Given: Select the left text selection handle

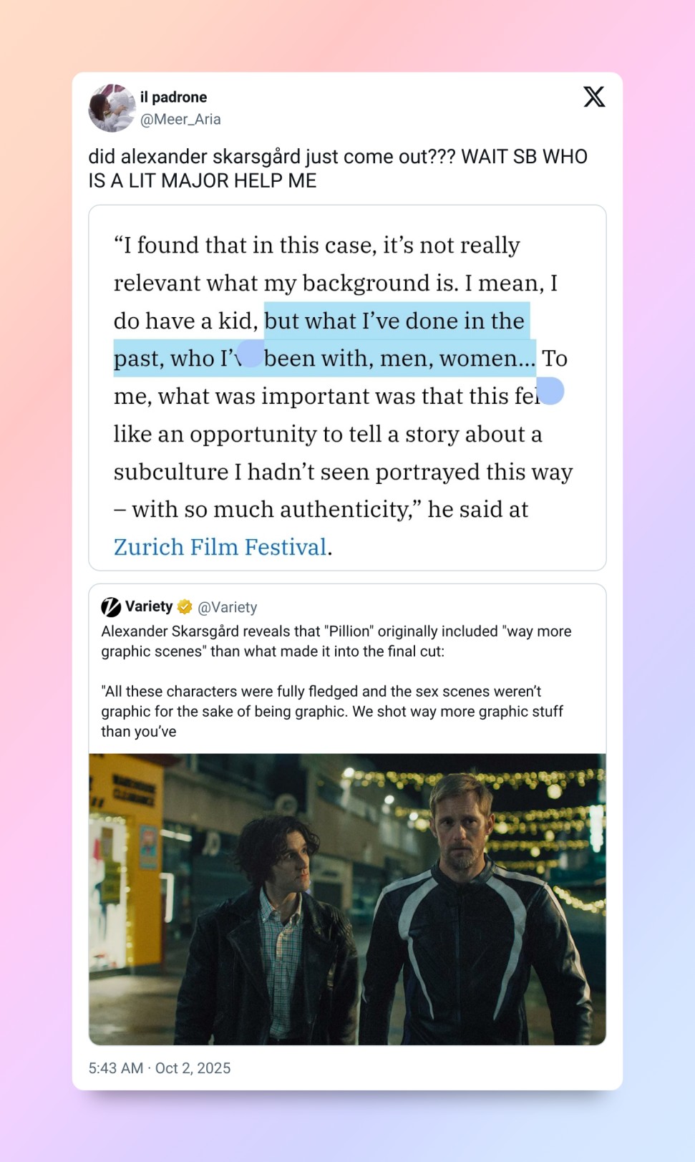Looking at the screenshot, I should pos(250,354).
